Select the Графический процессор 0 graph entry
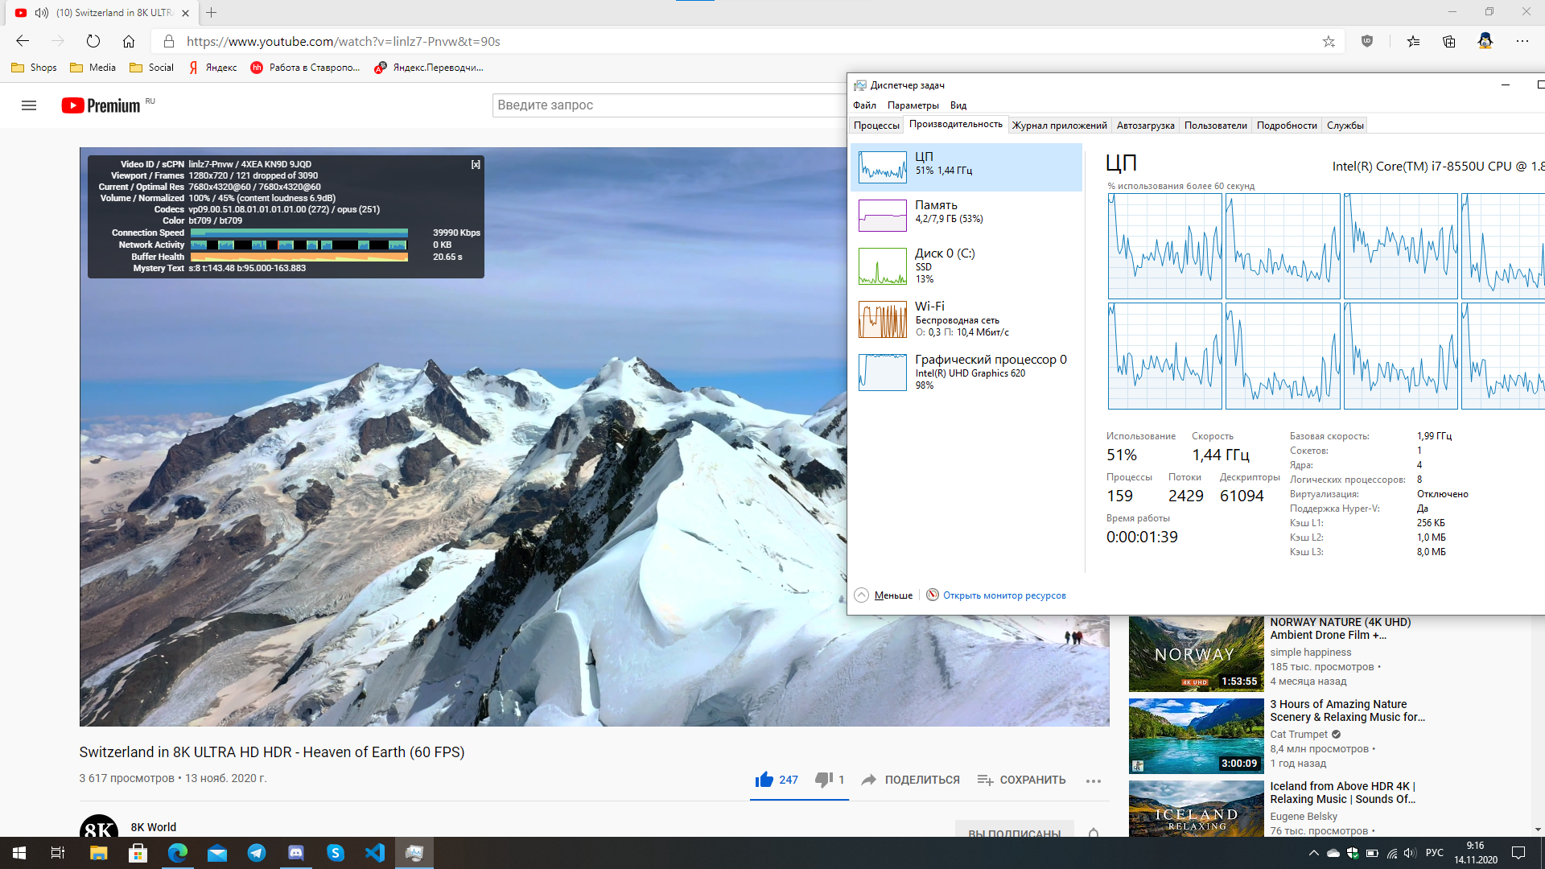The image size is (1545, 869). [x=966, y=372]
